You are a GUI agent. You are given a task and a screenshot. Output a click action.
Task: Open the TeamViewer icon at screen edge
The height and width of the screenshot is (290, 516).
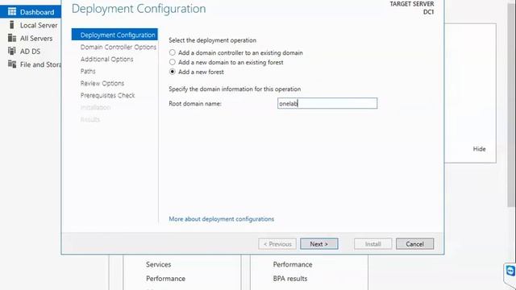(510, 271)
